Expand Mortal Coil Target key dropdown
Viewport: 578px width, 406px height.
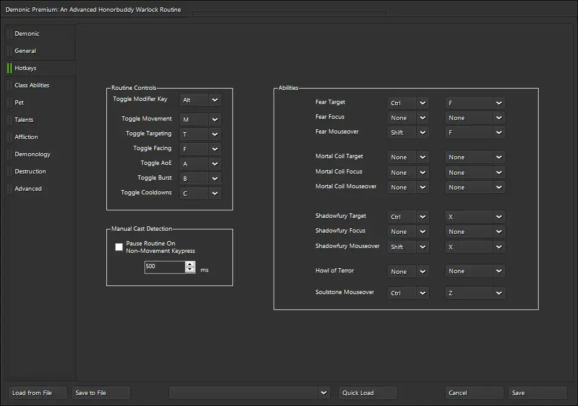[475, 157]
